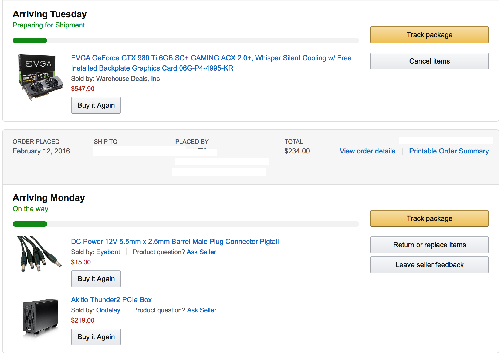Ask Seller about the DC power pigtail
Image resolution: width=501 pixels, height=356 pixels.
(x=201, y=252)
